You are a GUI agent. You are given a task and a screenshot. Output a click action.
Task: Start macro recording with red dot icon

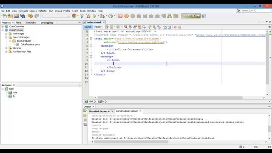tap(175, 27)
